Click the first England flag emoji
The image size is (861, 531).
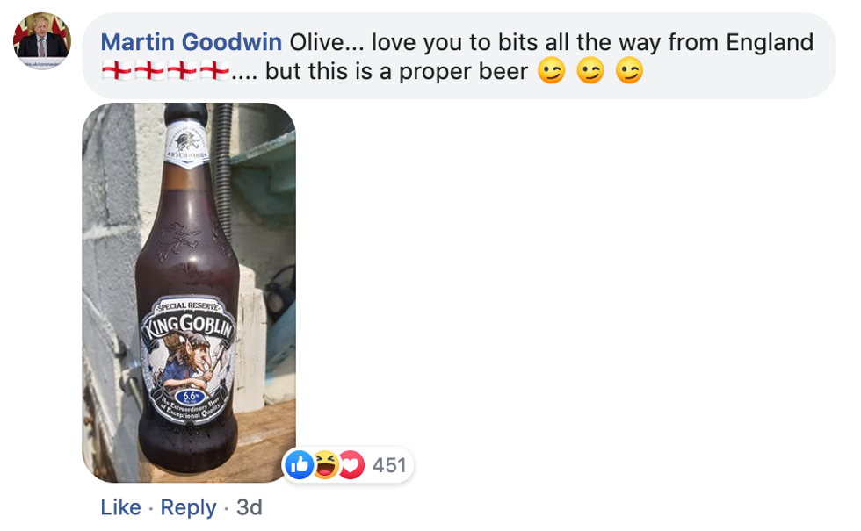pos(116,71)
